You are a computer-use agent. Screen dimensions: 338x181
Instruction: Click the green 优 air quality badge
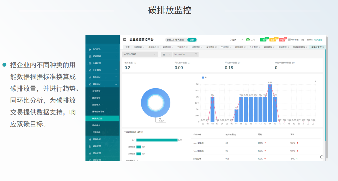[x=248, y=40]
